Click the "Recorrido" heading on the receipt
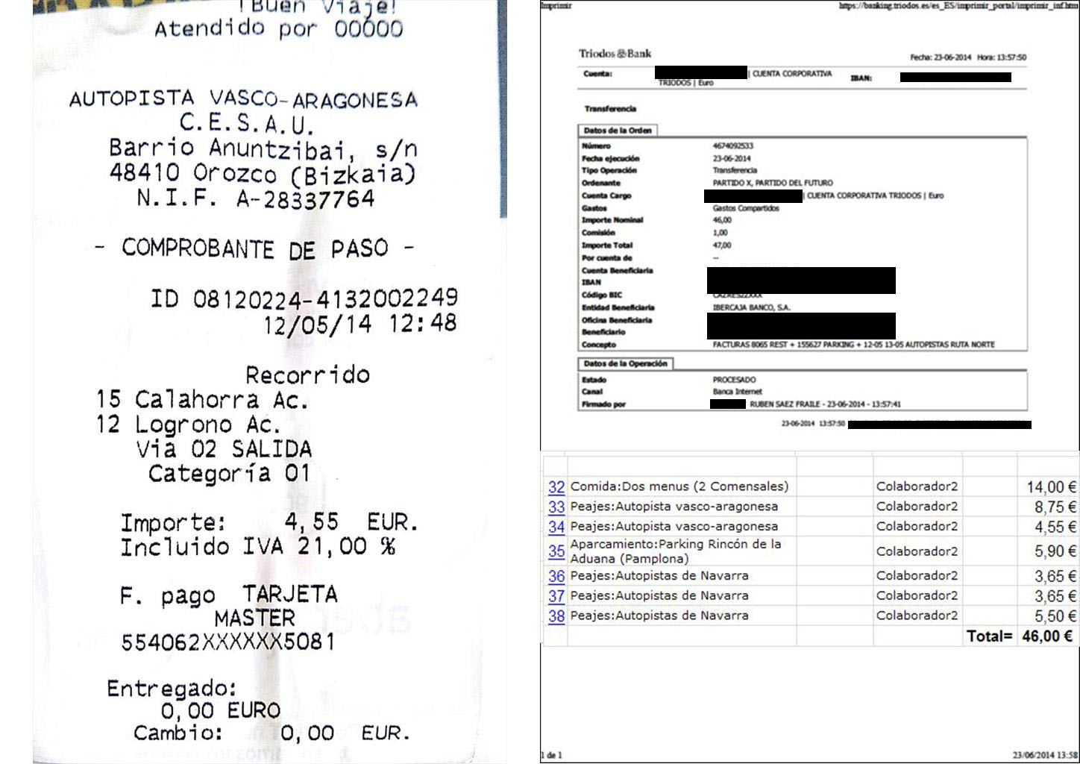Screen dimensions: 1080x764 [307, 374]
